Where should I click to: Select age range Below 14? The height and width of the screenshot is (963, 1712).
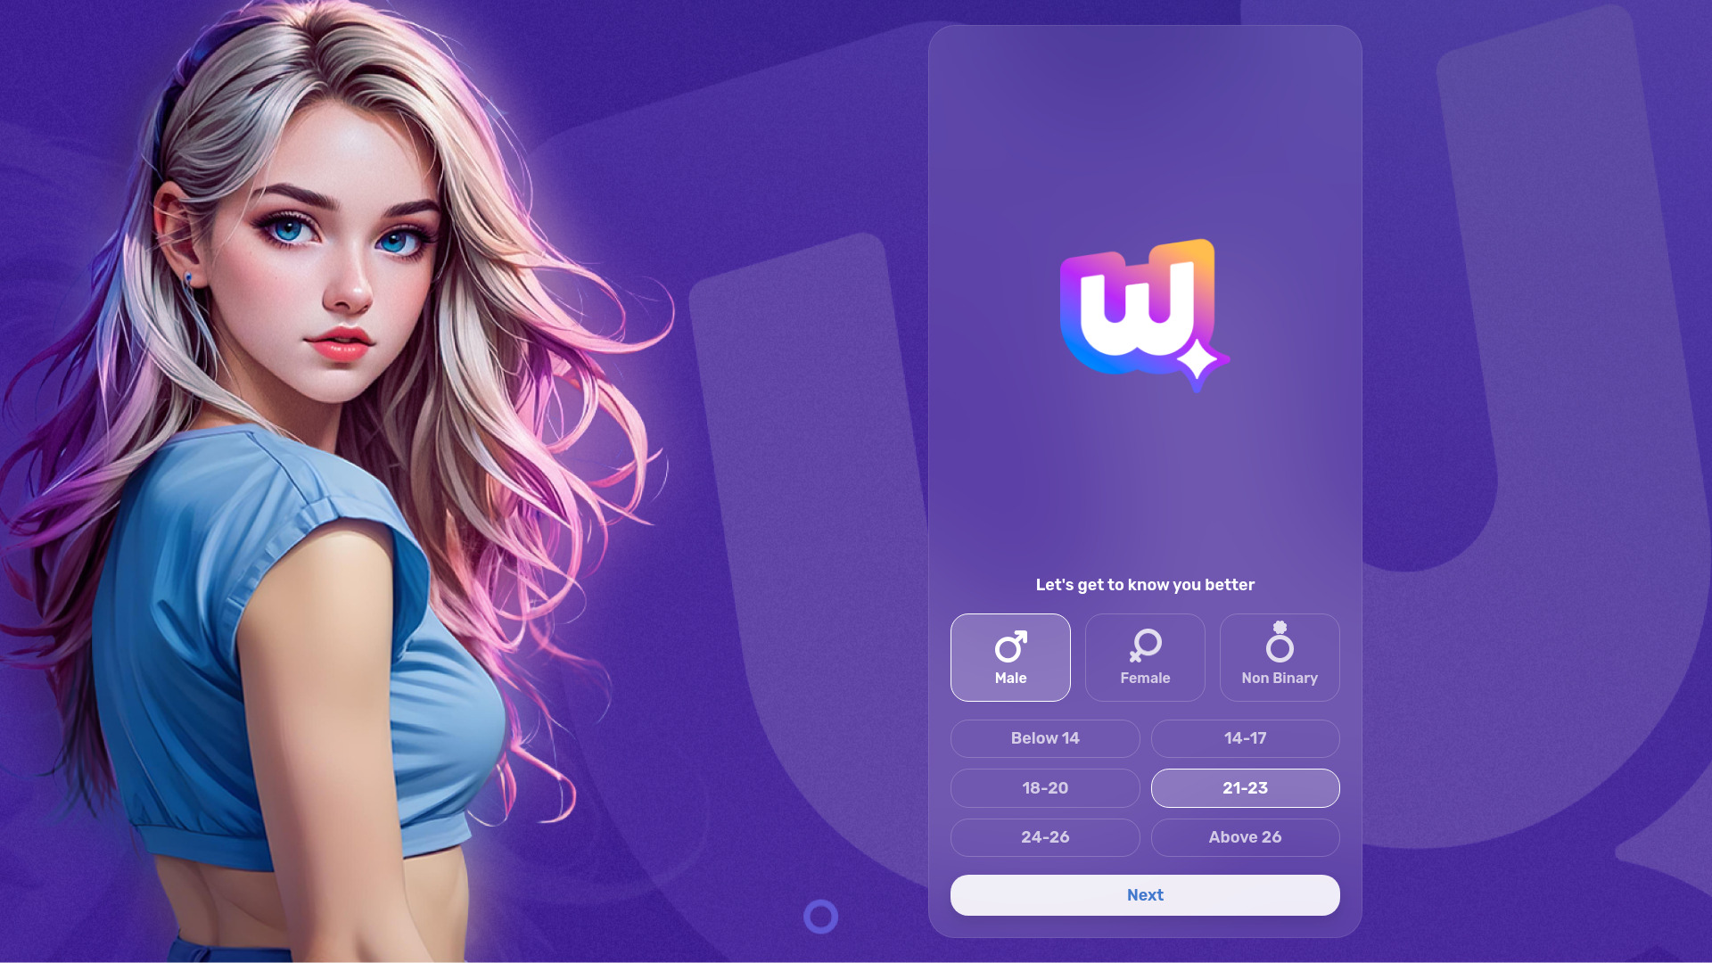[x=1045, y=738]
